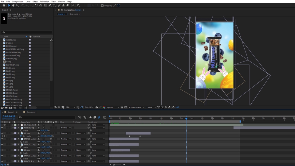The image size is (295, 166).
Task: Take a snapshot with the camera icon
Action: pos(97,107)
